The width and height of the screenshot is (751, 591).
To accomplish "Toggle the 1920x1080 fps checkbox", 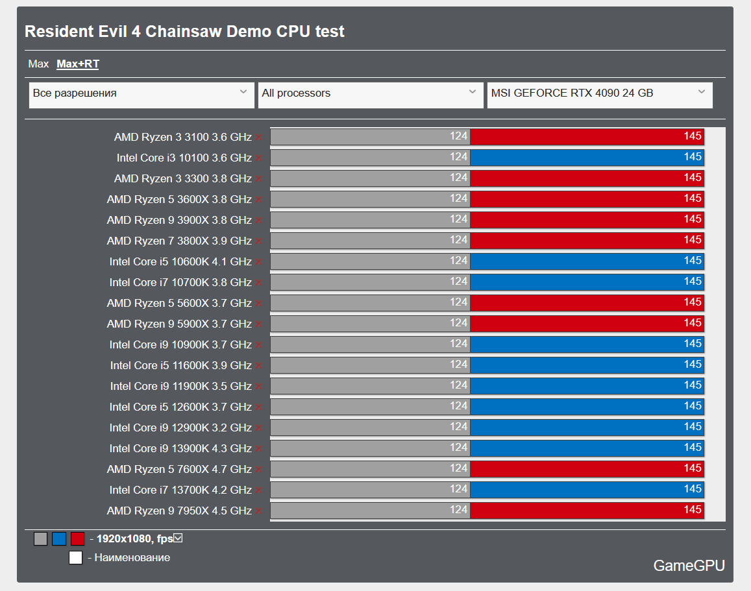I will click(x=178, y=538).
